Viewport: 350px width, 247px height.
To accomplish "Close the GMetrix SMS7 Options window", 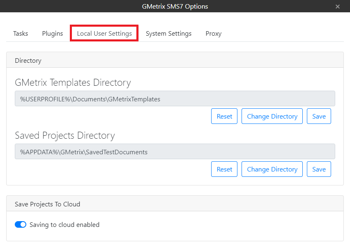I will [x=338, y=7].
